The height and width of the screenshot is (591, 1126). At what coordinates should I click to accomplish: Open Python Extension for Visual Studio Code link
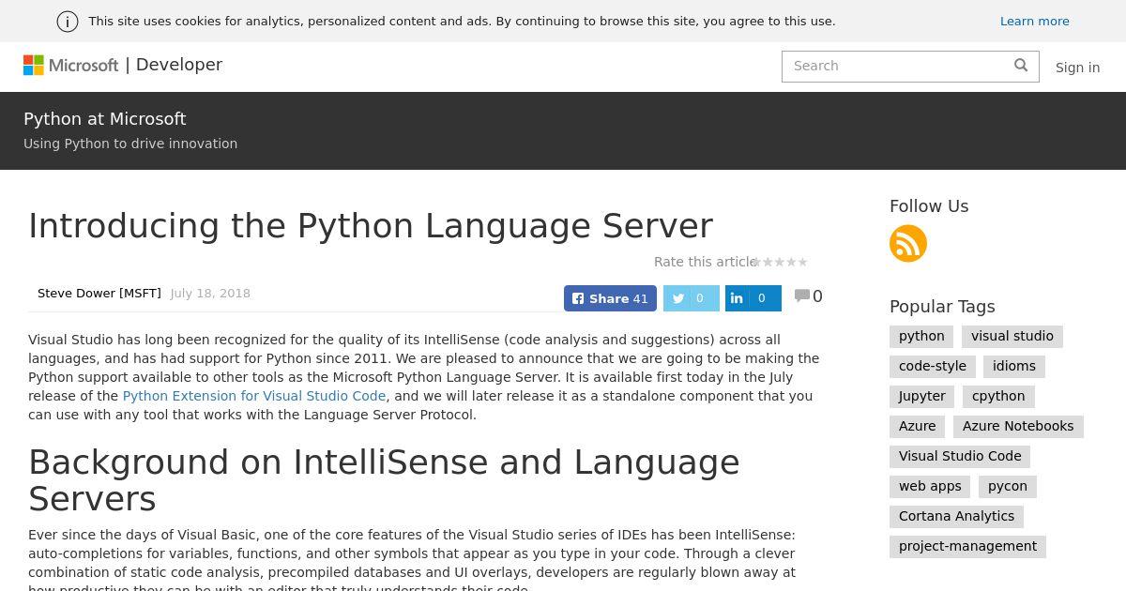pos(254,396)
